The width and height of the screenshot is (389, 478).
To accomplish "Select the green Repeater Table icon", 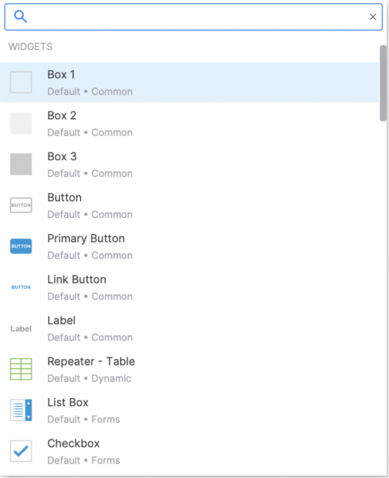I will pos(21,369).
